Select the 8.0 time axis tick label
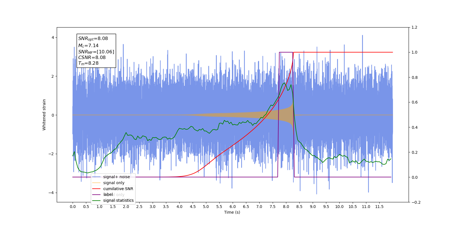Viewport: 454px width, 227px height. 286,207
